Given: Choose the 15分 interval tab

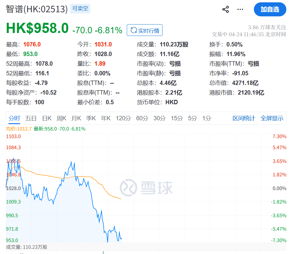Looking at the screenshot, I should (x=177, y=118).
